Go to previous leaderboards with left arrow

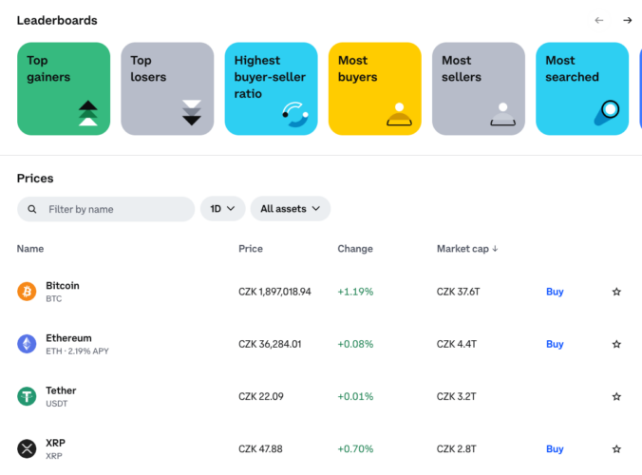[599, 20]
